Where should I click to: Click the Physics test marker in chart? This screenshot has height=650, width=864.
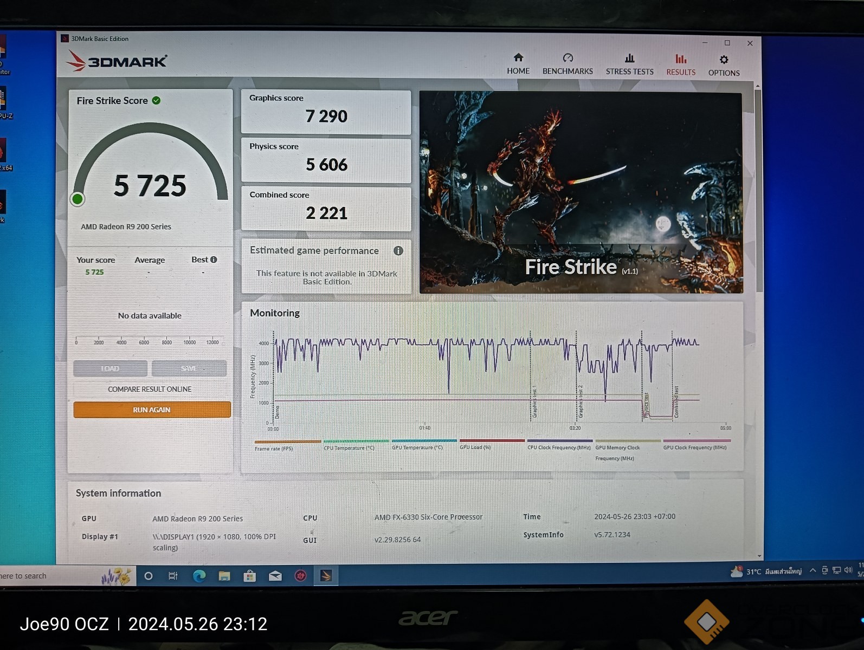(646, 405)
